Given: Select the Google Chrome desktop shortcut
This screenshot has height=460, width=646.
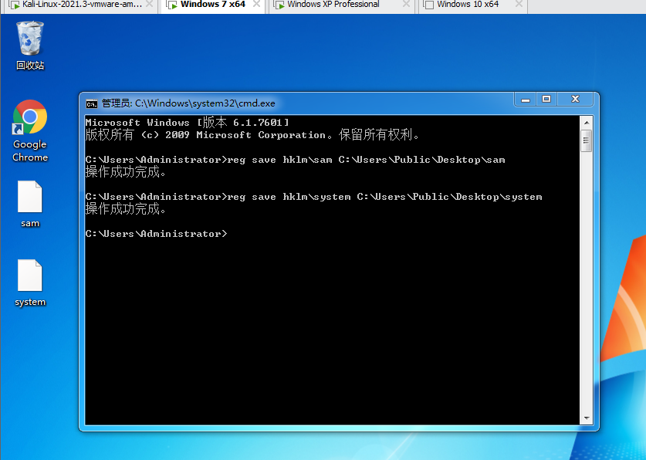Looking at the screenshot, I should 29,131.
